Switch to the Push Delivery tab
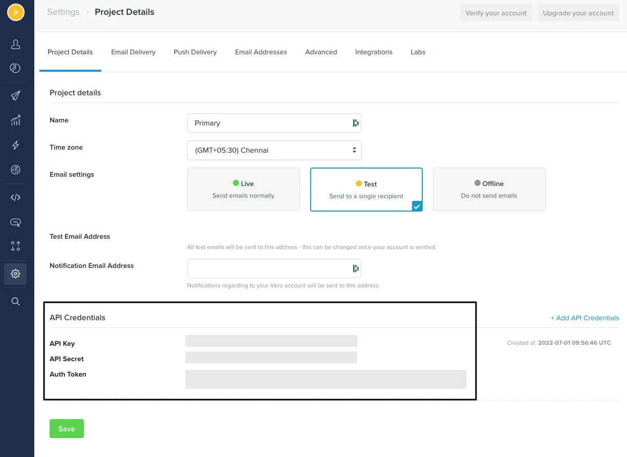This screenshot has height=457, width=627. click(195, 52)
